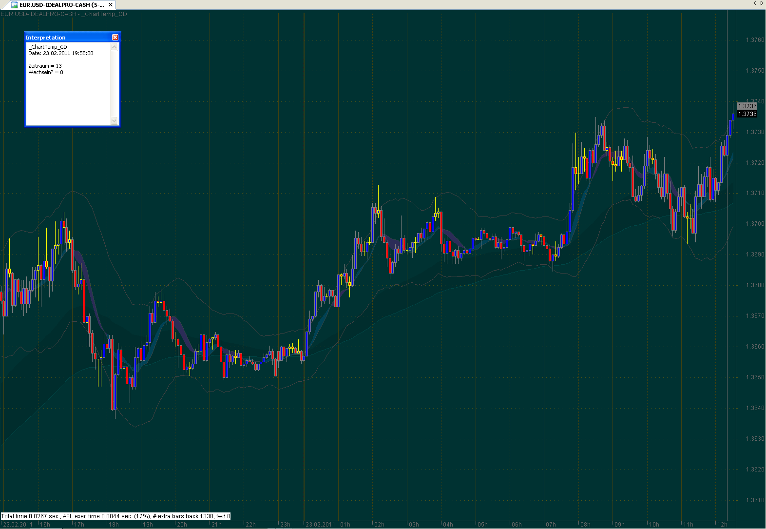Screen dimensions: 766x529
Task: Click the 08h label on the time axis
Action: (x=585, y=525)
